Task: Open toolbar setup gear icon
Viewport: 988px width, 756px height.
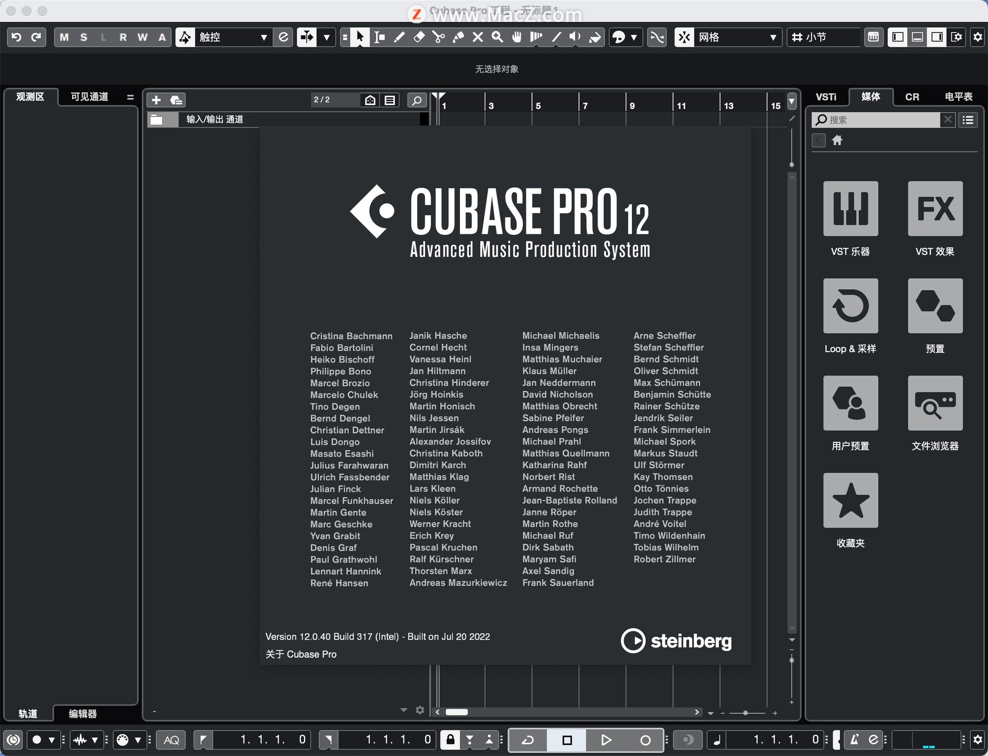Action: click(x=978, y=37)
